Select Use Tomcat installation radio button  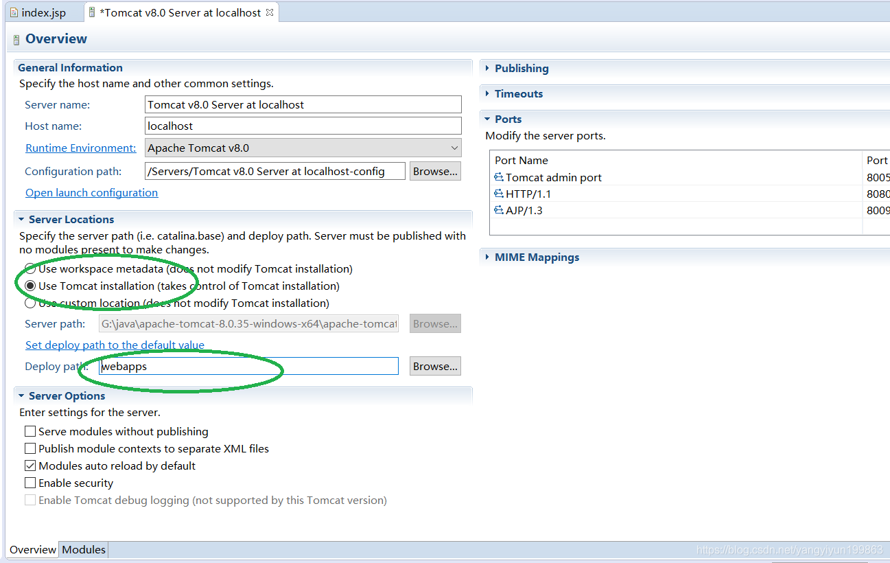tap(30, 286)
